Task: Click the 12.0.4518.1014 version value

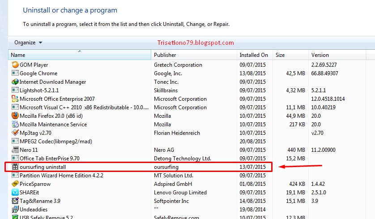Action: 328,99
